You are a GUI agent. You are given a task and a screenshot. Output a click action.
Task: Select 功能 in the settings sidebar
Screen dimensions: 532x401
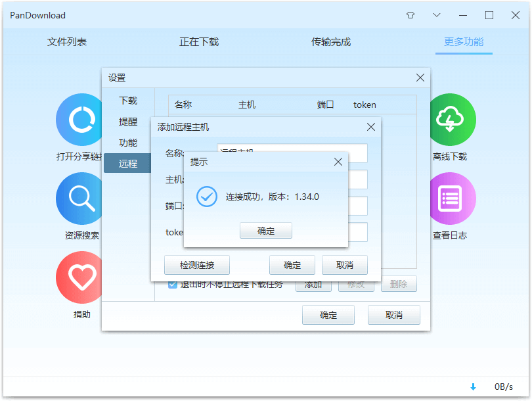tap(128, 143)
